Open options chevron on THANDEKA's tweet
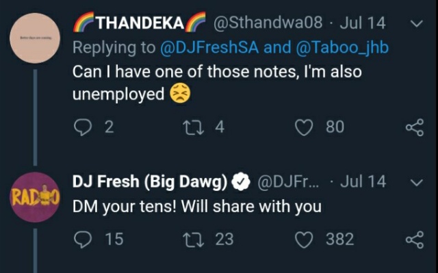The height and width of the screenshot is (273, 438). 417,24
